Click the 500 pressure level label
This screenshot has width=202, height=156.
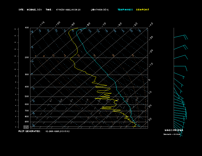click(27, 97)
